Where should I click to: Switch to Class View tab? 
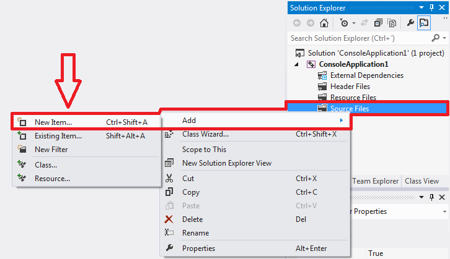421,181
